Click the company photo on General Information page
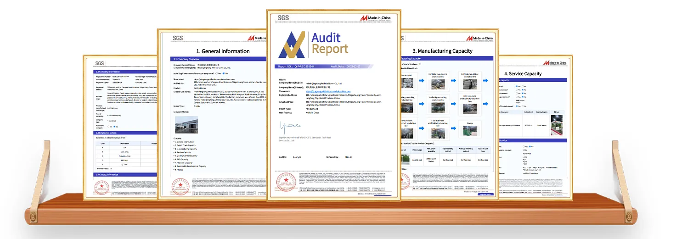Screen dimensions: 676x239 [x=186, y=125]
